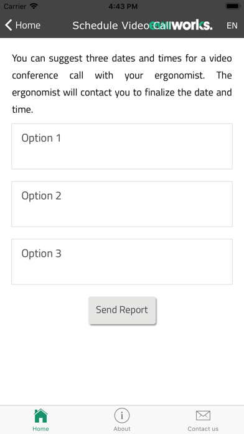Go back via the Home text link
Screen dimensions: 244x434
pos(28,26)
